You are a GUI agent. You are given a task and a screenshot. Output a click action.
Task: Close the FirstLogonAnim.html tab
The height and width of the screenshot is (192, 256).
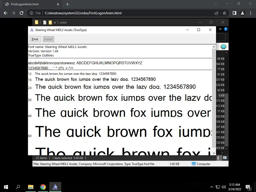58,4
